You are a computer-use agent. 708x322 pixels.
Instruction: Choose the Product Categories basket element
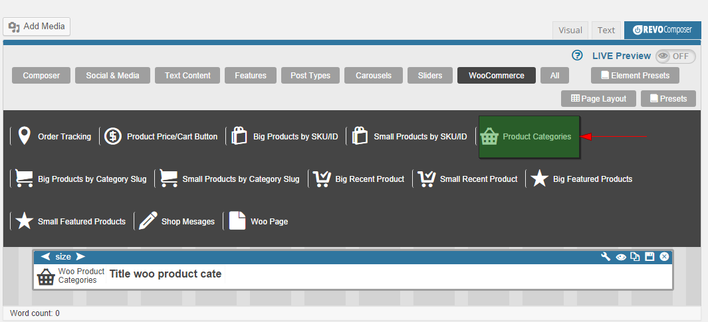tap(529, 137)
